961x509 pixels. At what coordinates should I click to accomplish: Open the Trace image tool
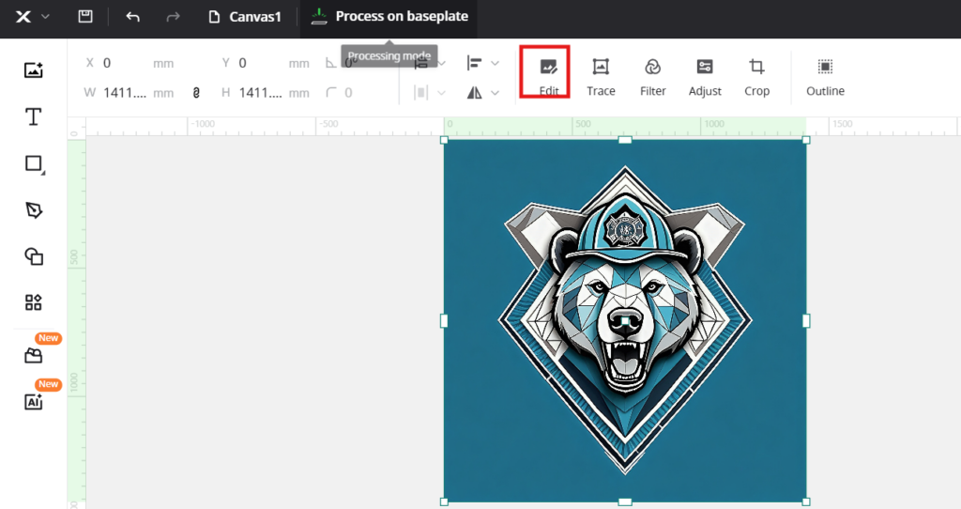[601, 76]
